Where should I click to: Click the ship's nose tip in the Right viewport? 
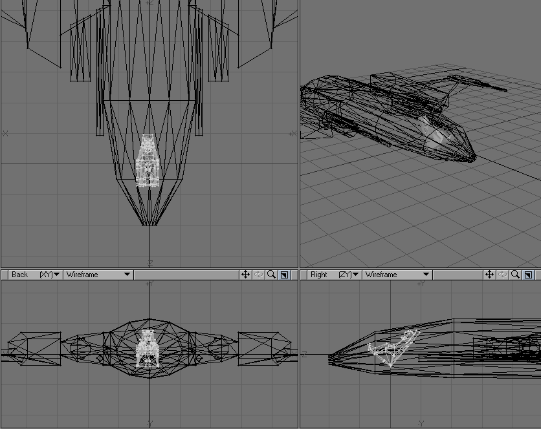point(329,355)
